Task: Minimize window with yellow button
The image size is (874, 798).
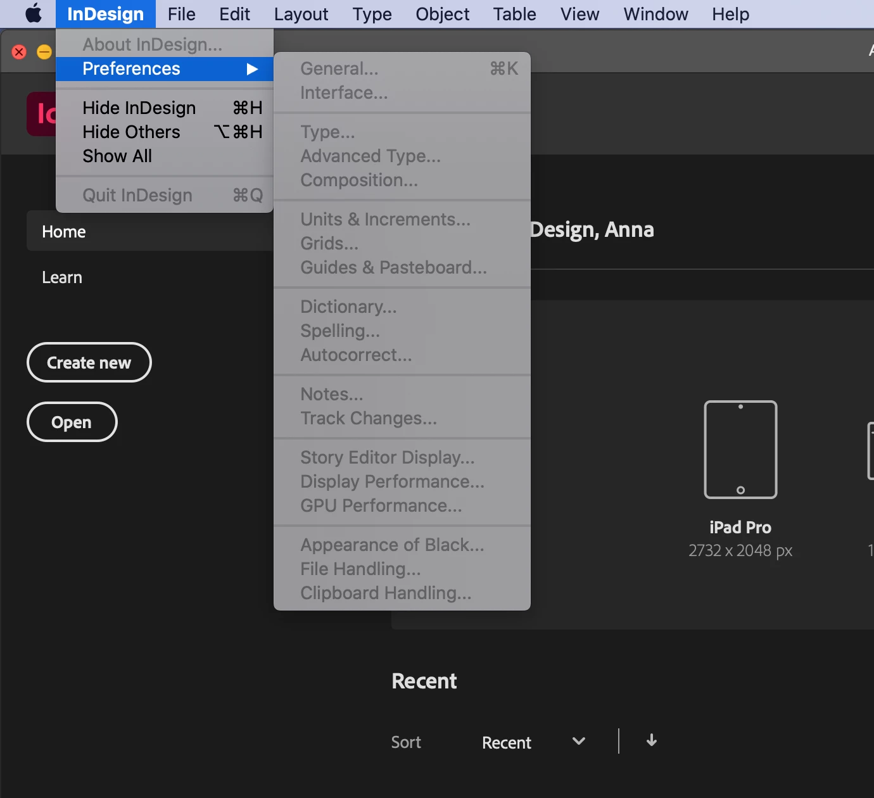Action: (x=44, y=52)
